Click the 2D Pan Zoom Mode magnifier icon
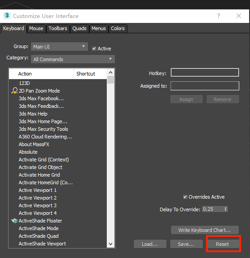 [x=14, y=91]
